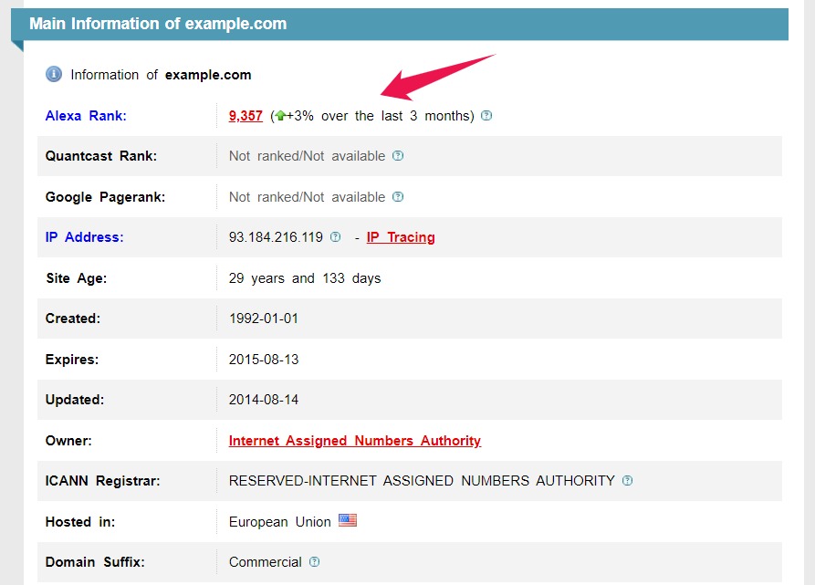Click the help icon in Google Pagerank row
Screen dimensions: 815x585
[x=398, y=196]
